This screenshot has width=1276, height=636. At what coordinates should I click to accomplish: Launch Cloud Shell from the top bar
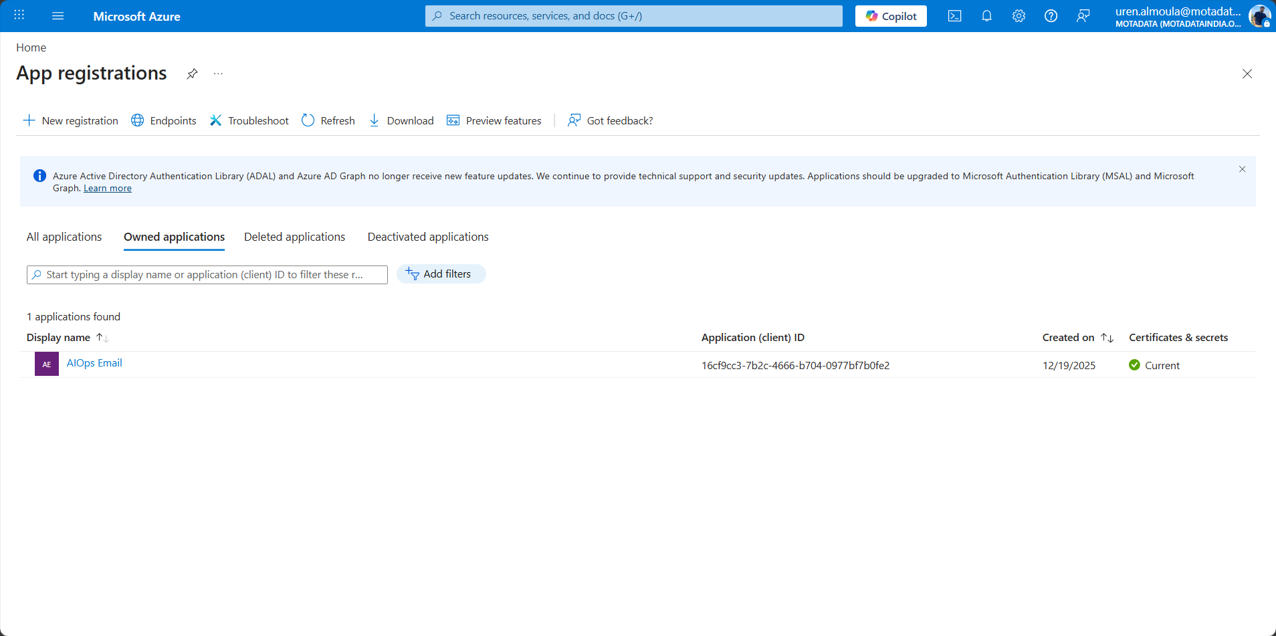[954, 16]
